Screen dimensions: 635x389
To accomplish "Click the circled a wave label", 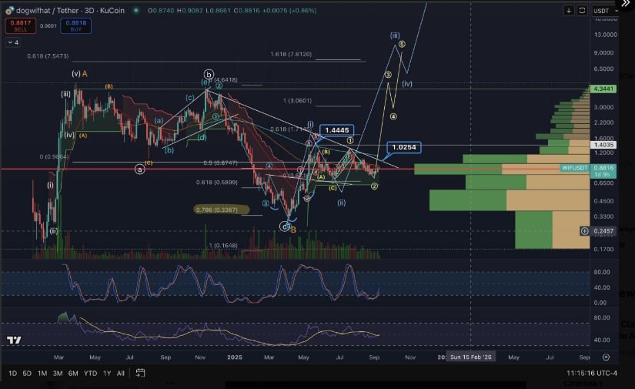I will pos(140,169).
